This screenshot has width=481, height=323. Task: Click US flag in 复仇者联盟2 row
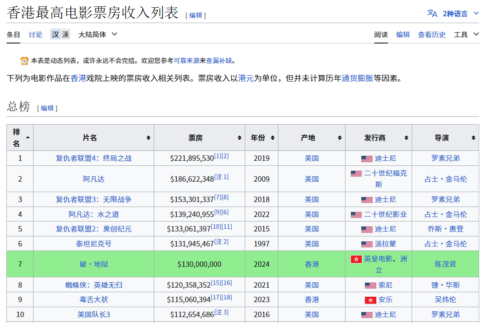coord(367,229)
